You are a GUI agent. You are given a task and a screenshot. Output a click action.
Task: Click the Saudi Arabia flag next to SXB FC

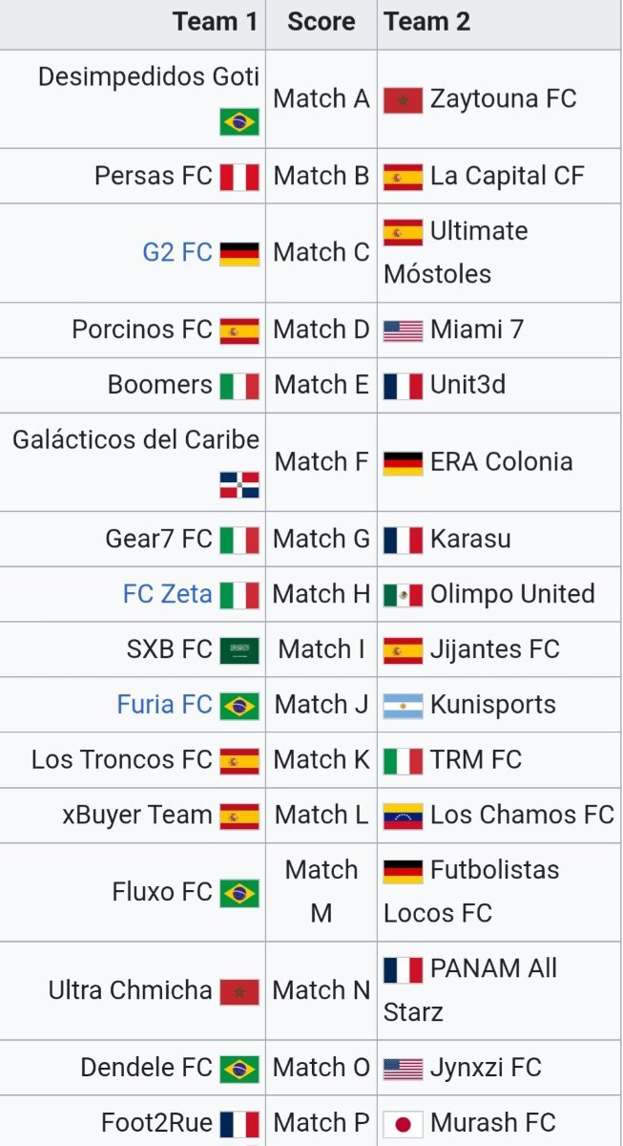(239, 650)
